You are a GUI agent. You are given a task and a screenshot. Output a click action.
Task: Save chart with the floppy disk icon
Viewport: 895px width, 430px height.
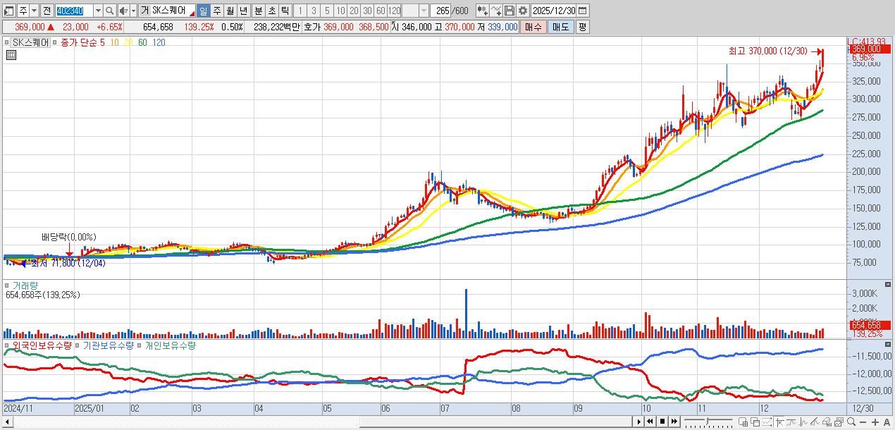(510, 11)
